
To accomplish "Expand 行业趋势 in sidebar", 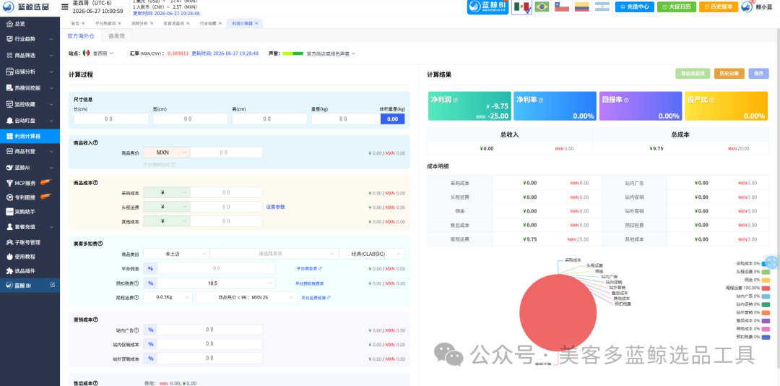I will (x=30, y=39).
